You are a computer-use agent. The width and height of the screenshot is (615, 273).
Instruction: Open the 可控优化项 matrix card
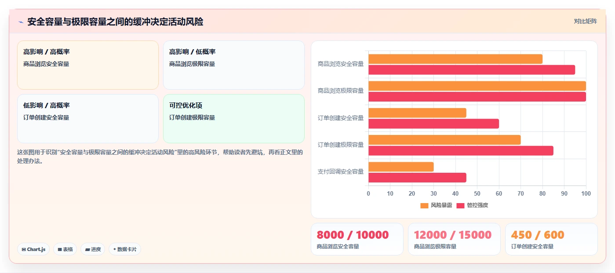234,119
